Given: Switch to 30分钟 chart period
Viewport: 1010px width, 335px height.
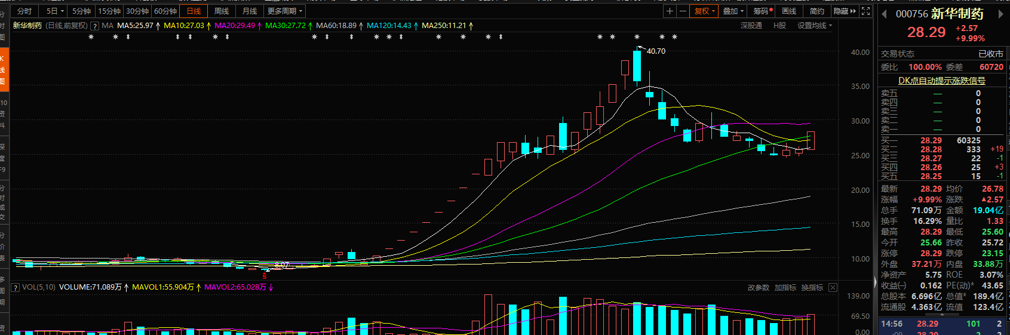Looking at the screenshot, I should tap(137, 11).
